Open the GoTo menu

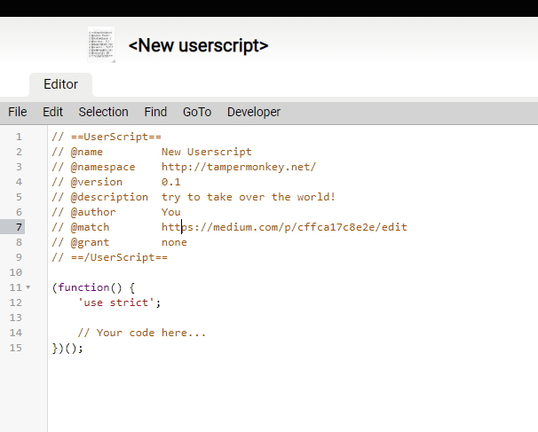[197, 112]
